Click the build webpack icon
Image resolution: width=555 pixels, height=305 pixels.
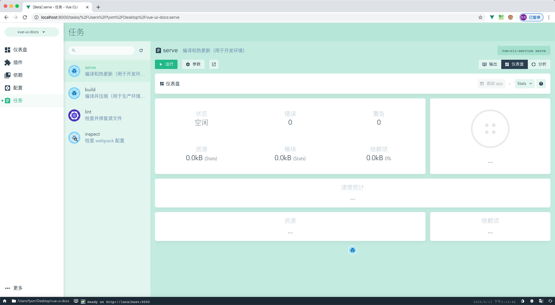[x=74, y=93]
